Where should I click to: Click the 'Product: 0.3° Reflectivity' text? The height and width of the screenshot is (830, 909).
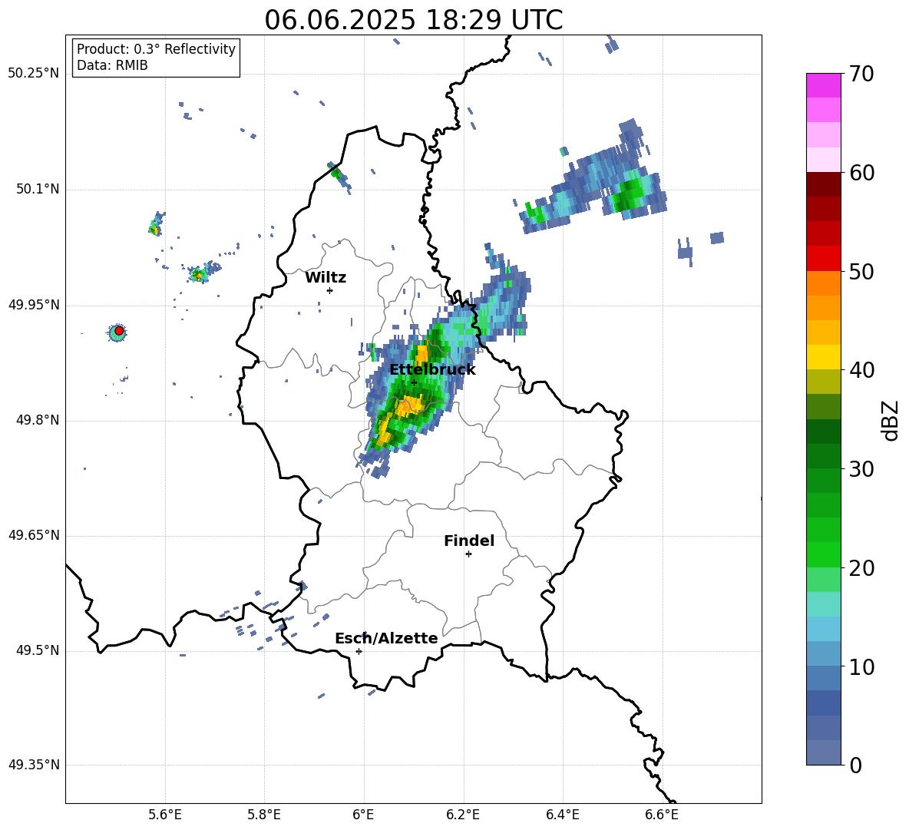tap(156, 49)
